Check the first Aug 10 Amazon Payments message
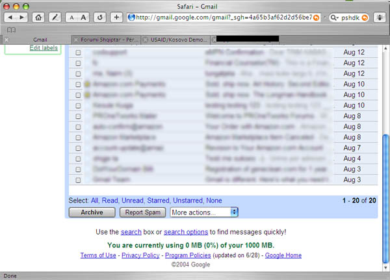Viewport: 390px width, 280px height. 78,84
